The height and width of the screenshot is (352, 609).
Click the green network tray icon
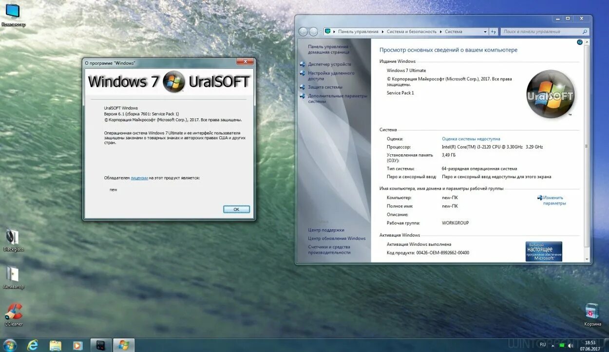(562, 345)
